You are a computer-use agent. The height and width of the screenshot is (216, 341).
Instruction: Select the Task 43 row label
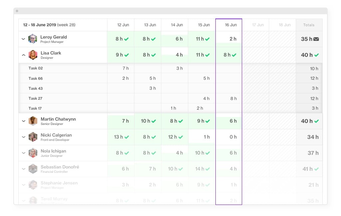point(36,88)
